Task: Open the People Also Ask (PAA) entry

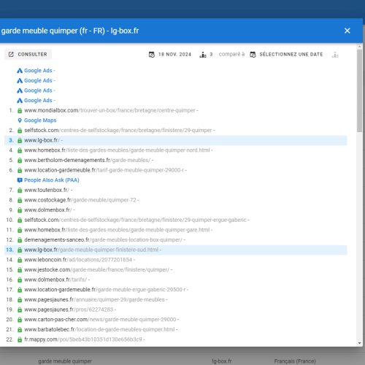Action: coord(52,180)
